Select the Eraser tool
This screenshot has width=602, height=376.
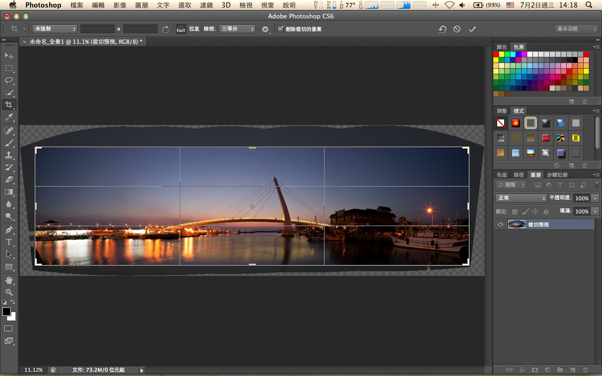pos(9,179)
